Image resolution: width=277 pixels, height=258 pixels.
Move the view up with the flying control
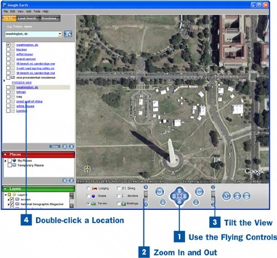pyautogui.click(x=179, y=190)
